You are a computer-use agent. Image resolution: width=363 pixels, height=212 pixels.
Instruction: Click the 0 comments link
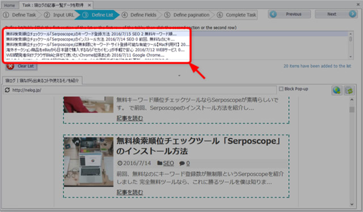188,163
